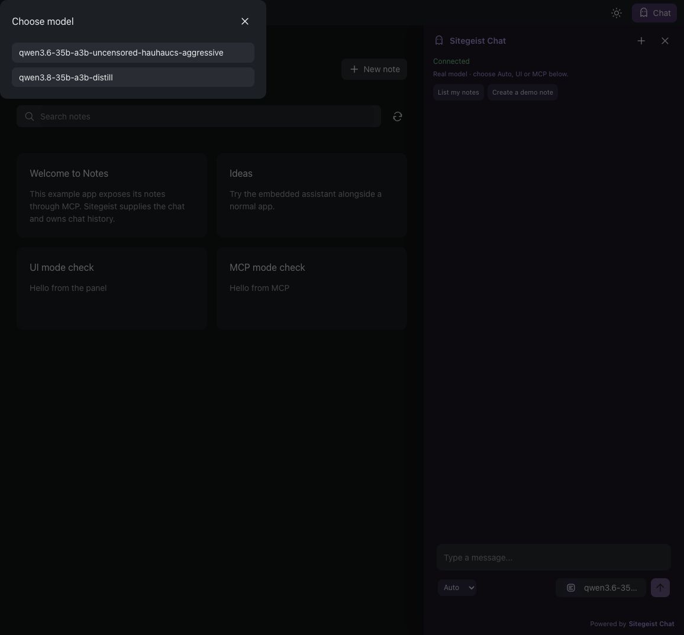Click the Connected status text

[451, 61]
